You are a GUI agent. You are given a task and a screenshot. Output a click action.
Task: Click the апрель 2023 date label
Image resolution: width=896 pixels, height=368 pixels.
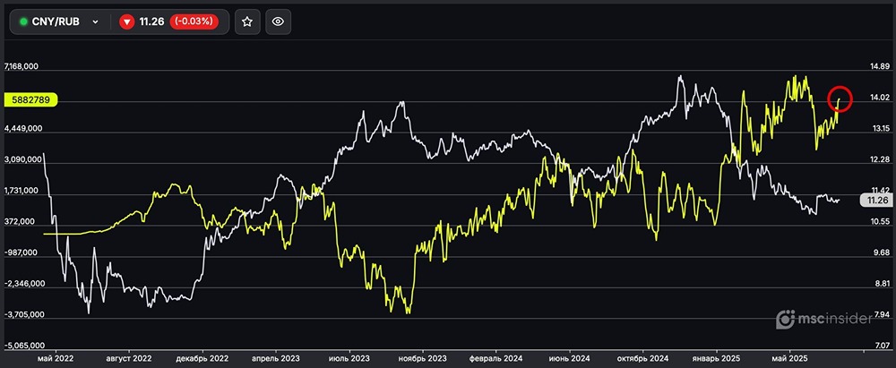pos(275,358)
